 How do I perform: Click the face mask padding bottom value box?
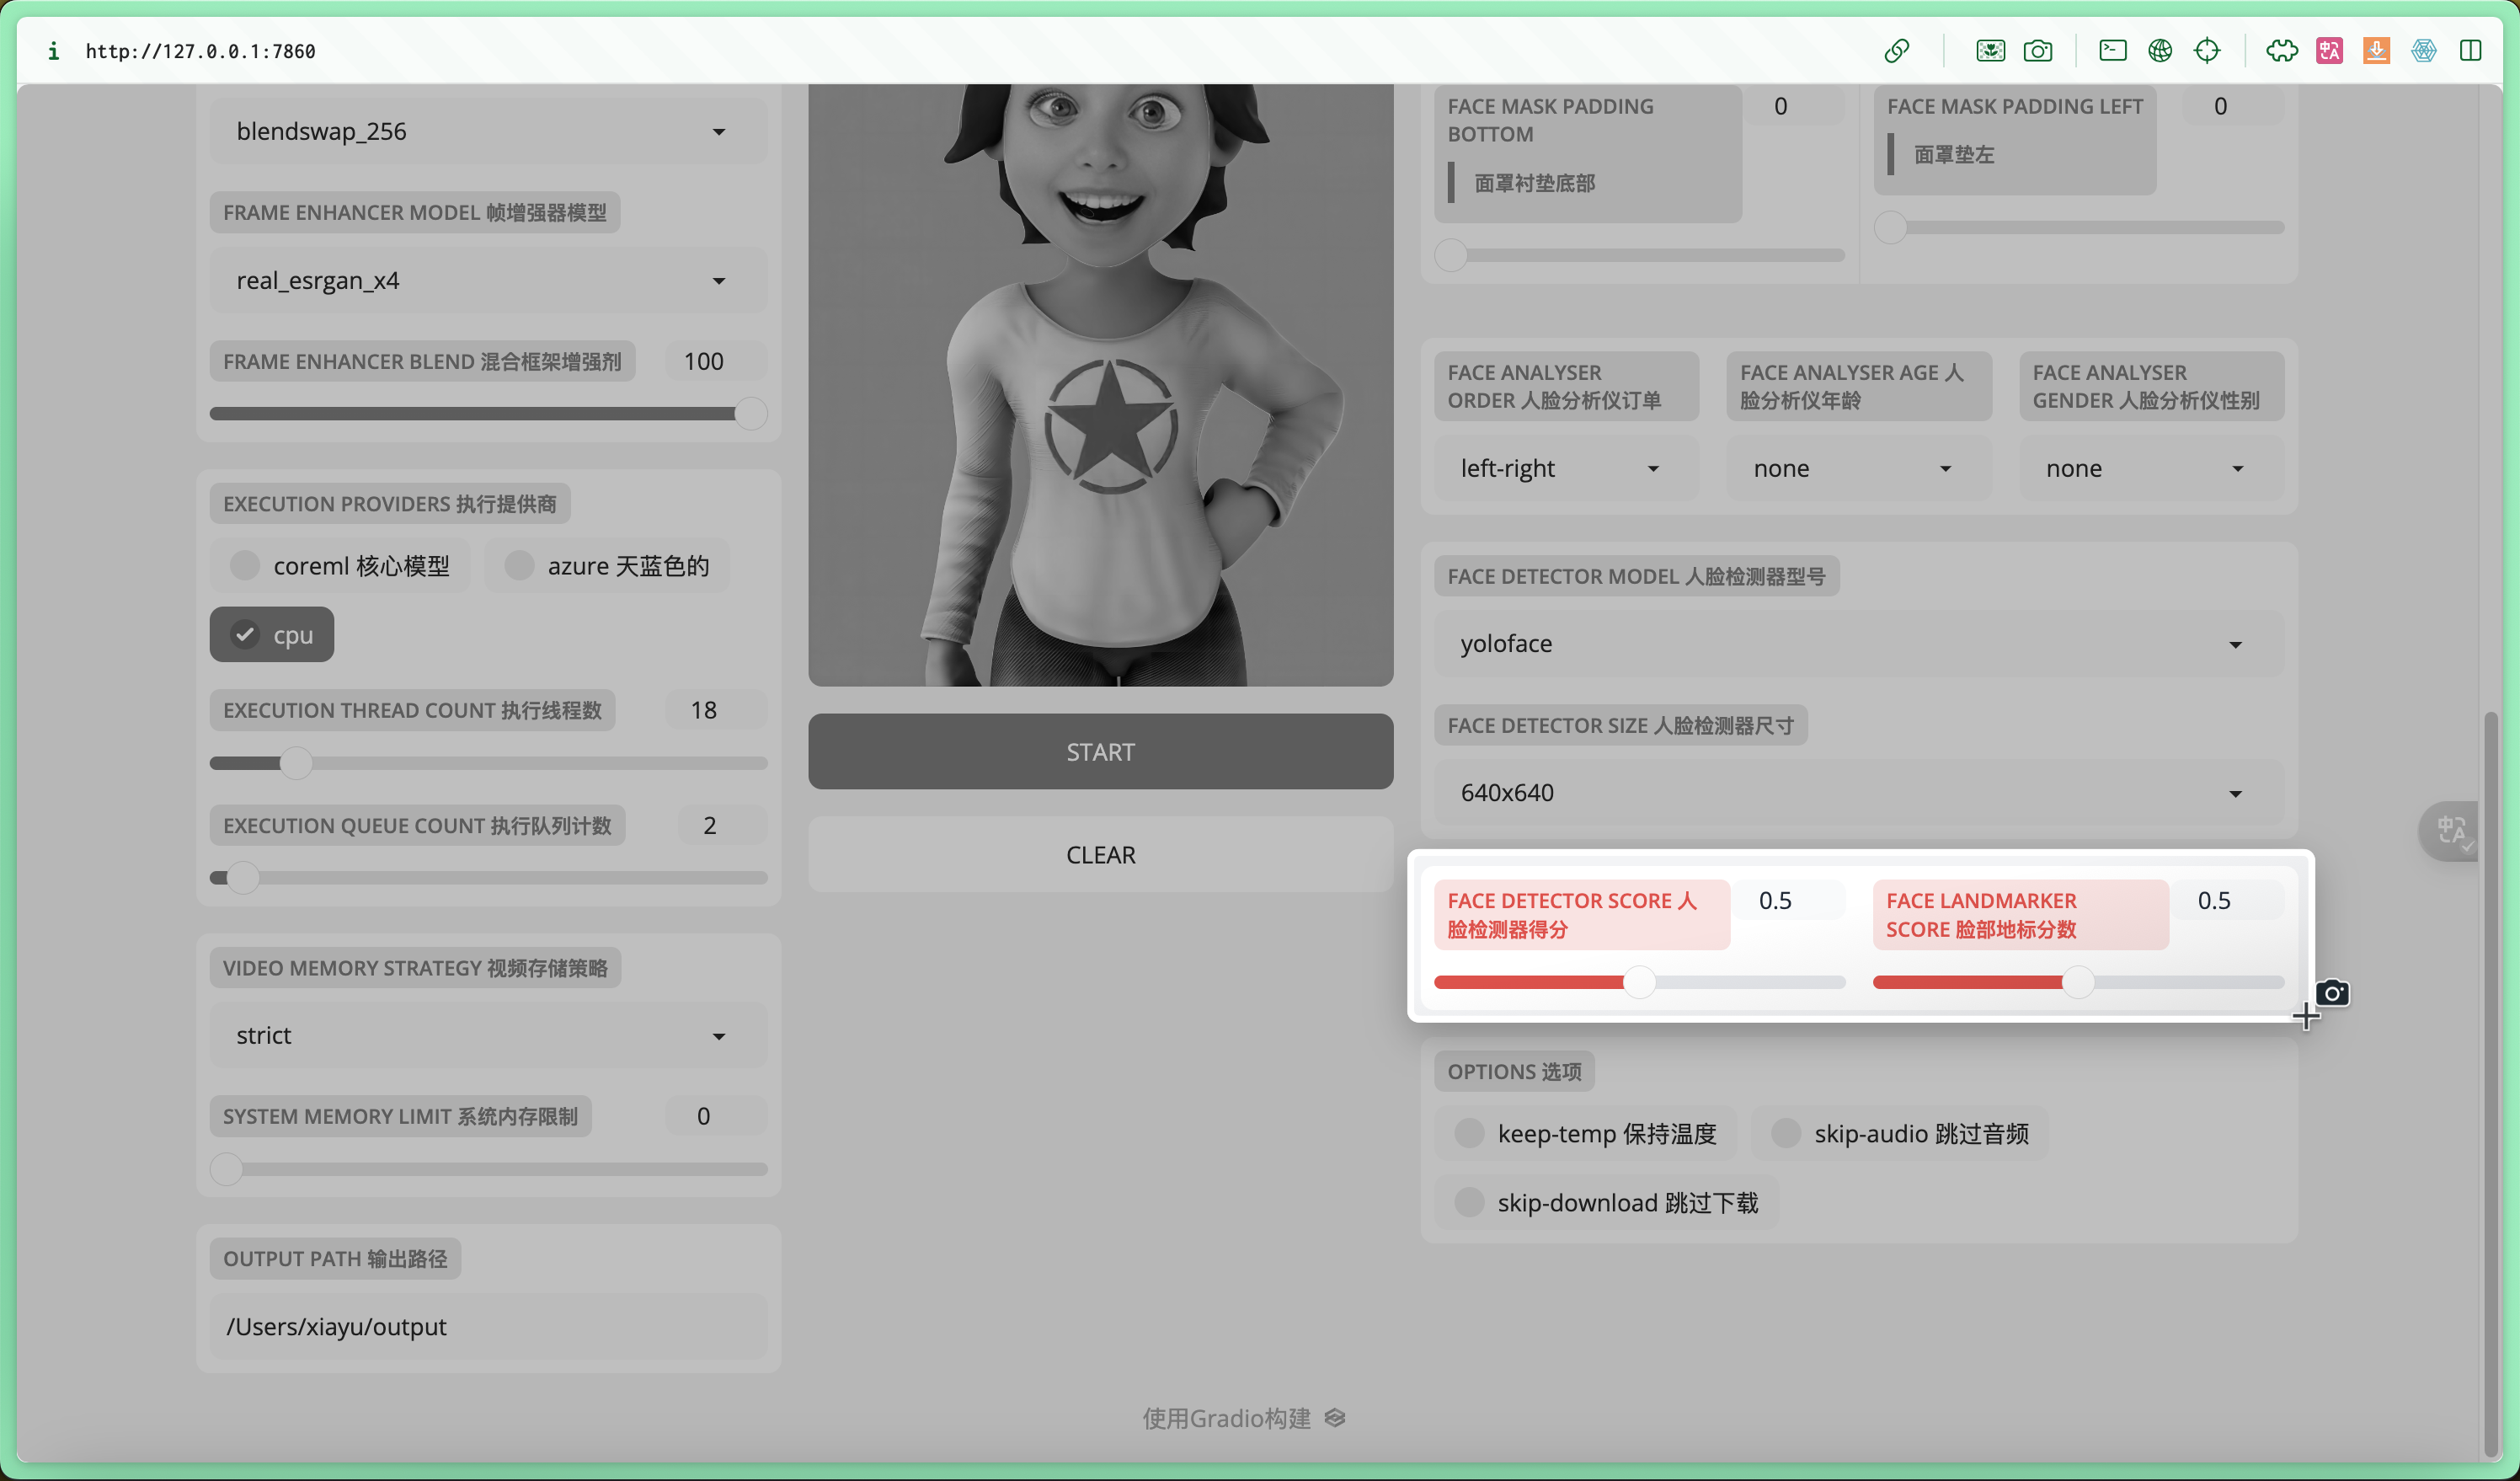coord(1793,106)
